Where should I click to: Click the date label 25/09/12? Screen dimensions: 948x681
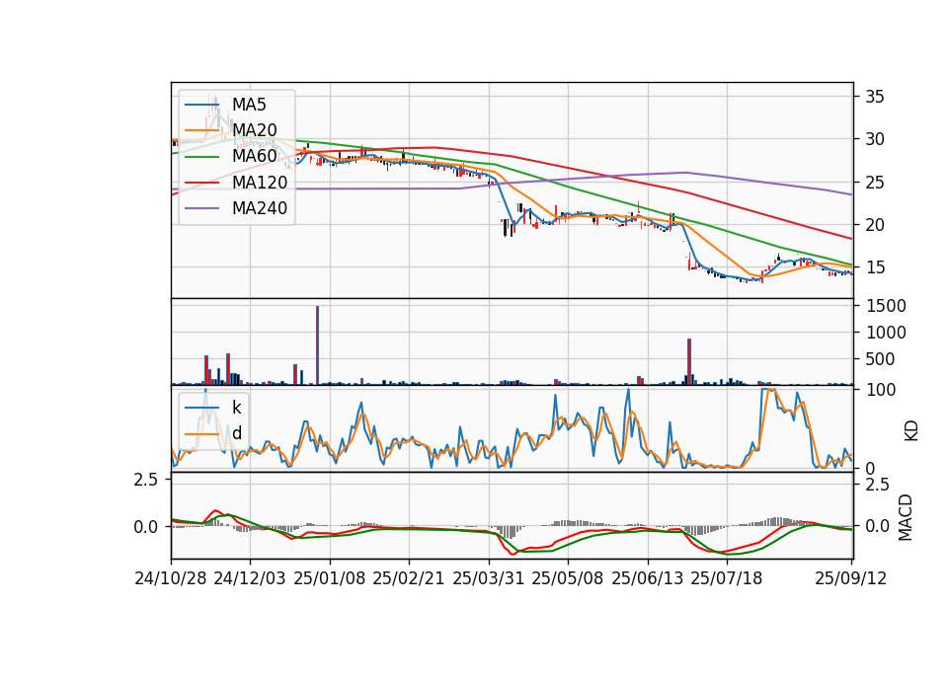pos(851,578)
